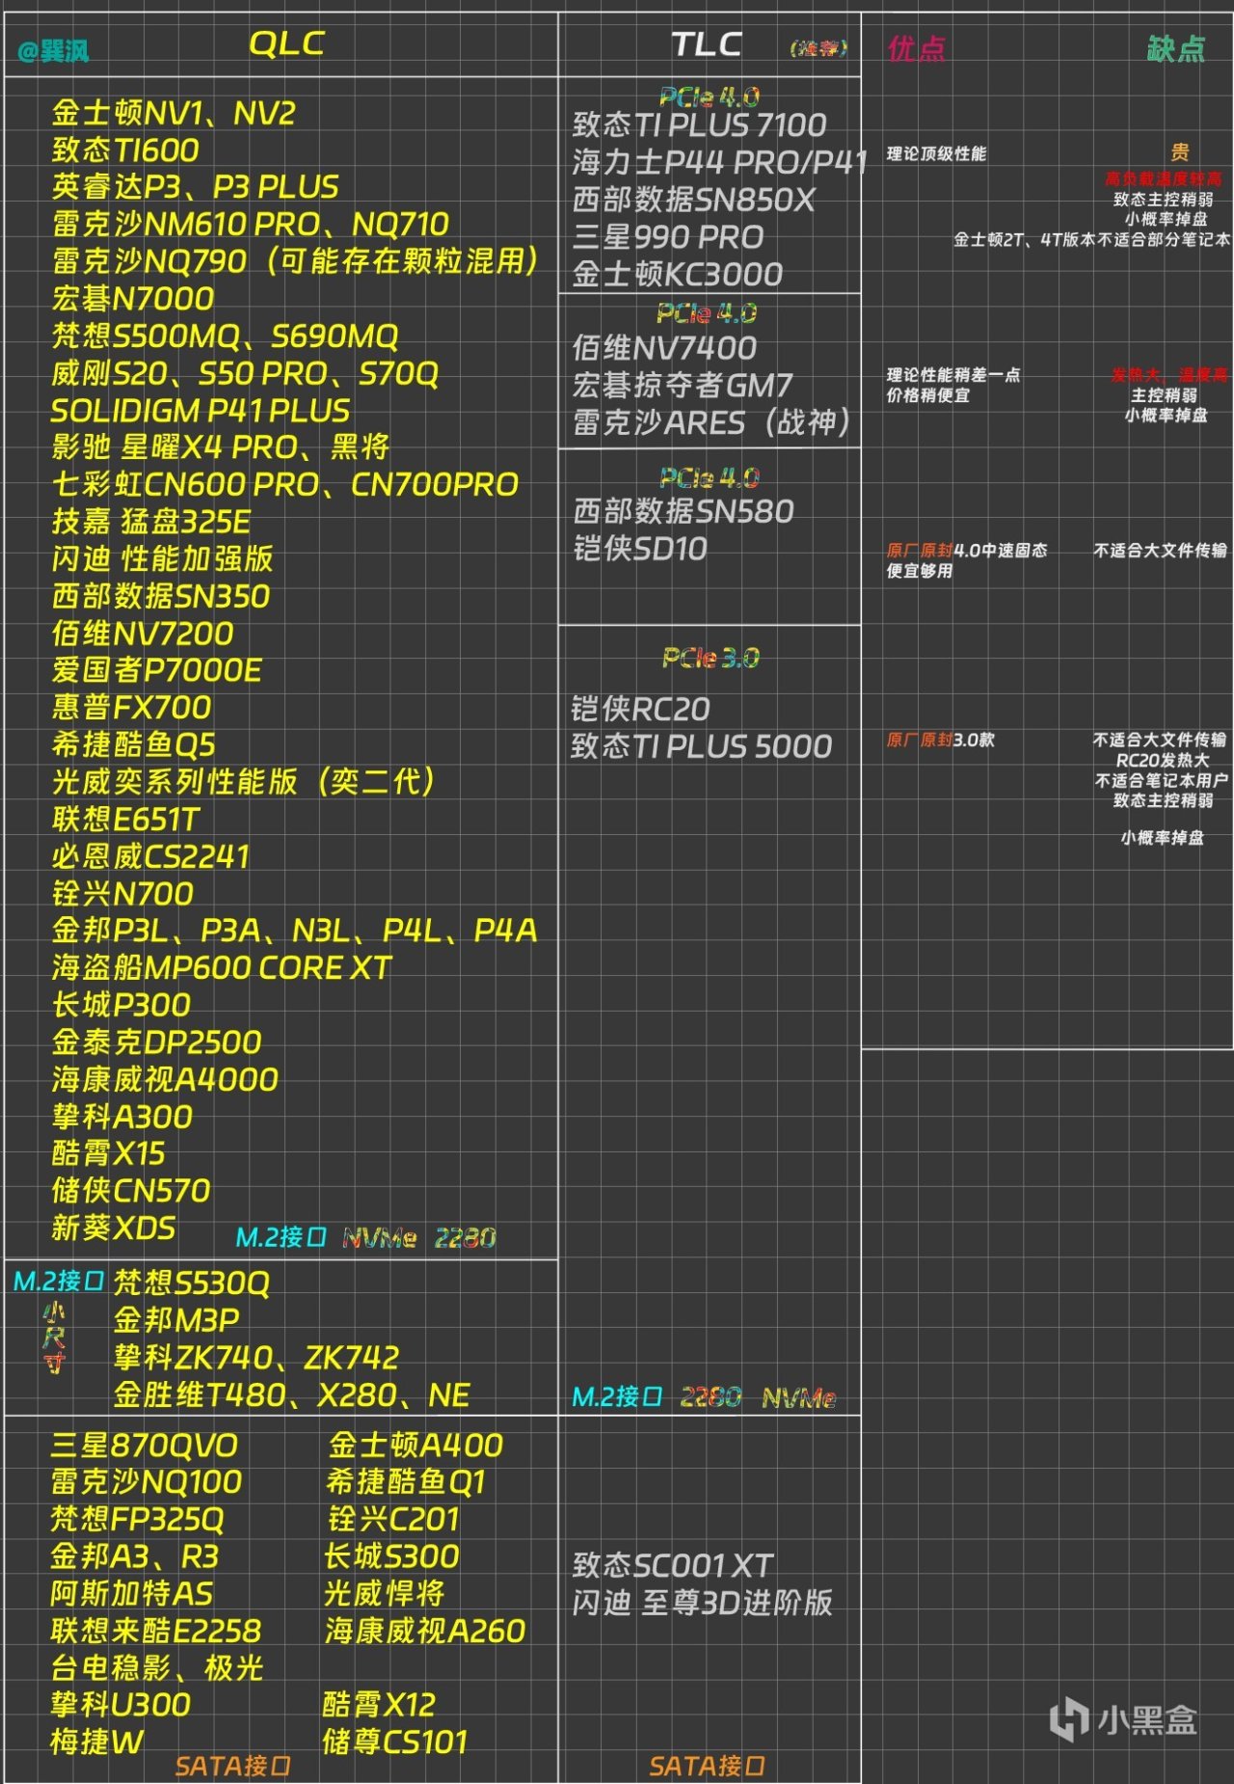The image size is (1234, 1784).
Task: Select 三星870QVO in SATA list
Action: [144, 1446]
